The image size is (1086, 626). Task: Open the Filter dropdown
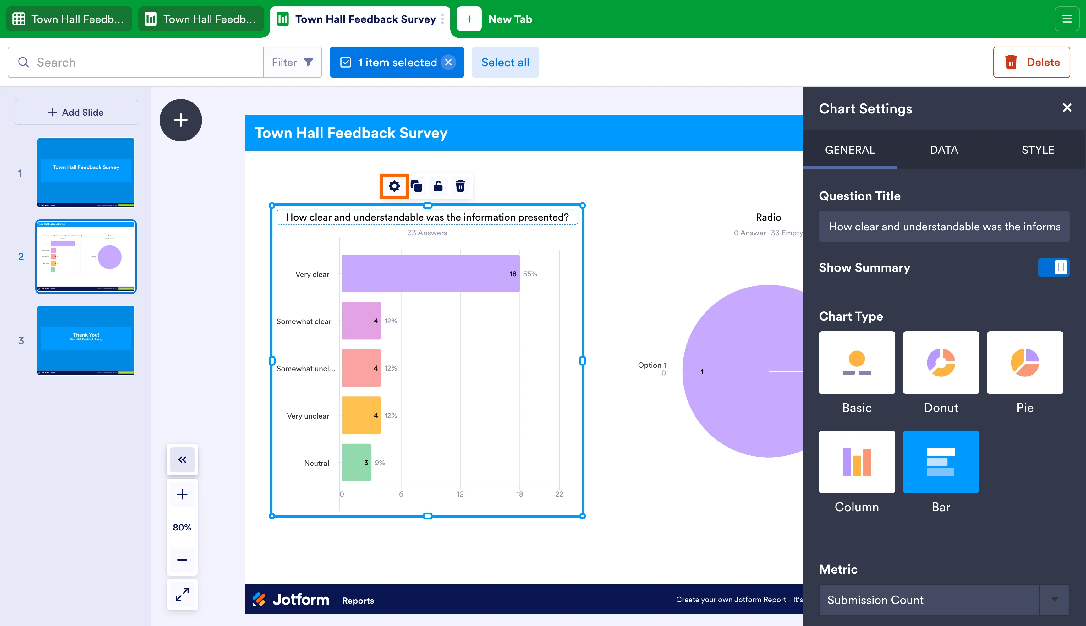(x=292, y=62)
